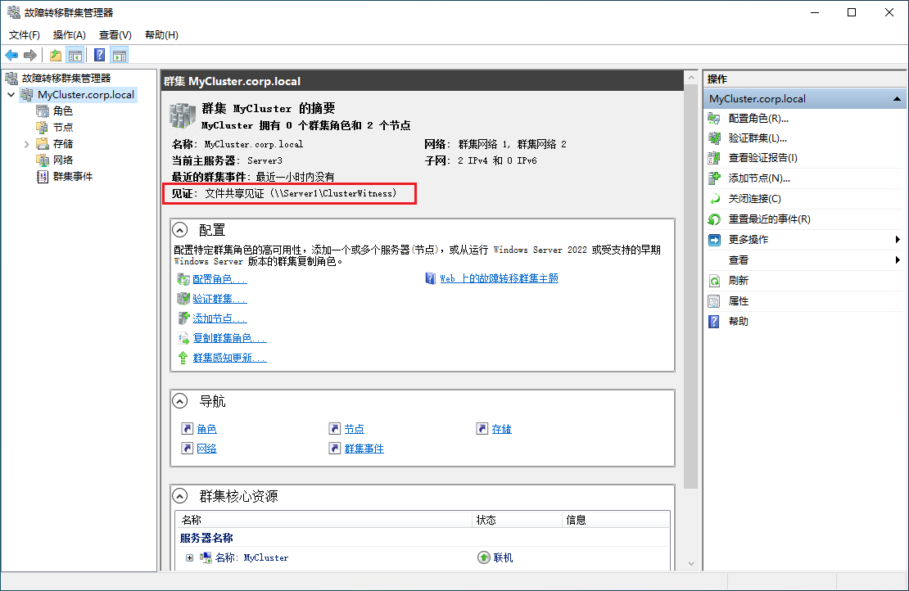This screenshot has width=909, height=591.
Task: Click the 查看验证报告(I) action icon
Action: click(714, 158)
